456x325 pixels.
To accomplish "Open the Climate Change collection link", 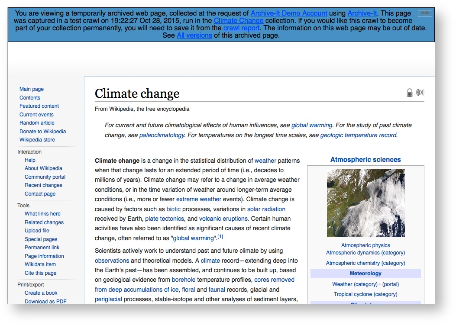I will (x=238, y=20).
